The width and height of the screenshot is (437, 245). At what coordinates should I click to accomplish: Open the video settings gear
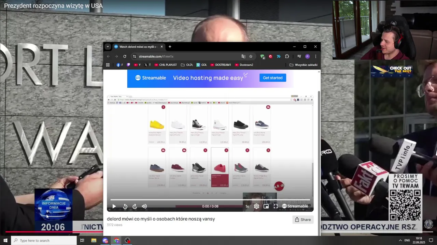(x=256, y=206)
